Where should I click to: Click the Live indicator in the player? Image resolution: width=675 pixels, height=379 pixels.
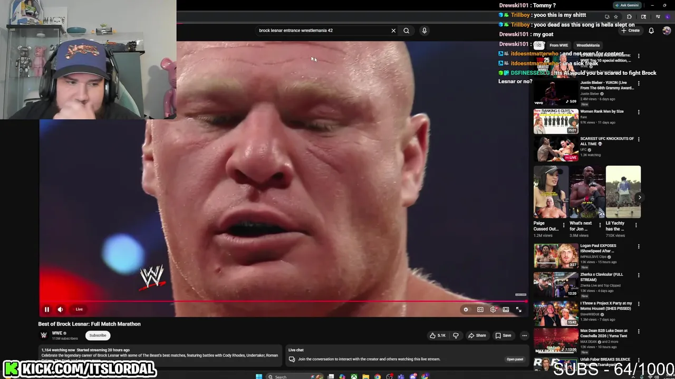tap(79, 310)
